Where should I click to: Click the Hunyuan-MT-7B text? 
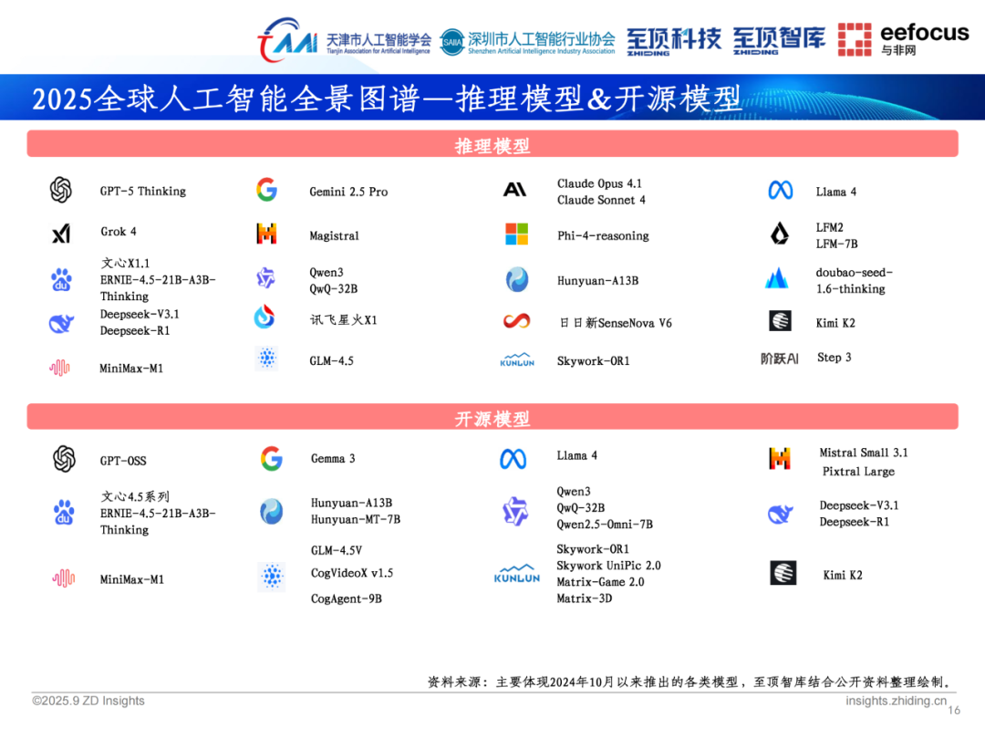coord(356,520)
